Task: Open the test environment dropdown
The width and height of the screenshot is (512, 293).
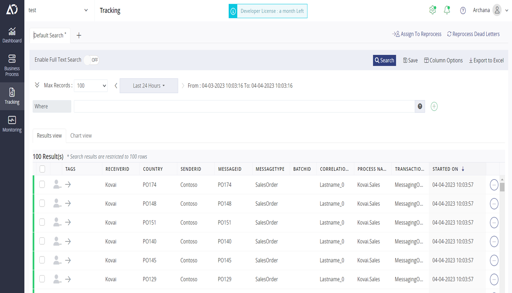Action: (58, 10)
